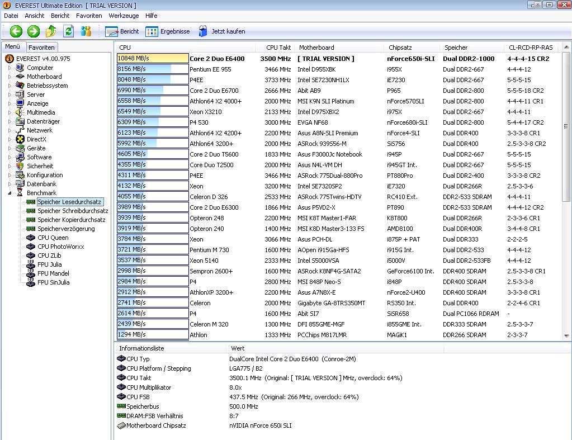This screenshot has width=572, height=440.
Task: Expand the Netzwerk tree node
Action: coord(10,130)
